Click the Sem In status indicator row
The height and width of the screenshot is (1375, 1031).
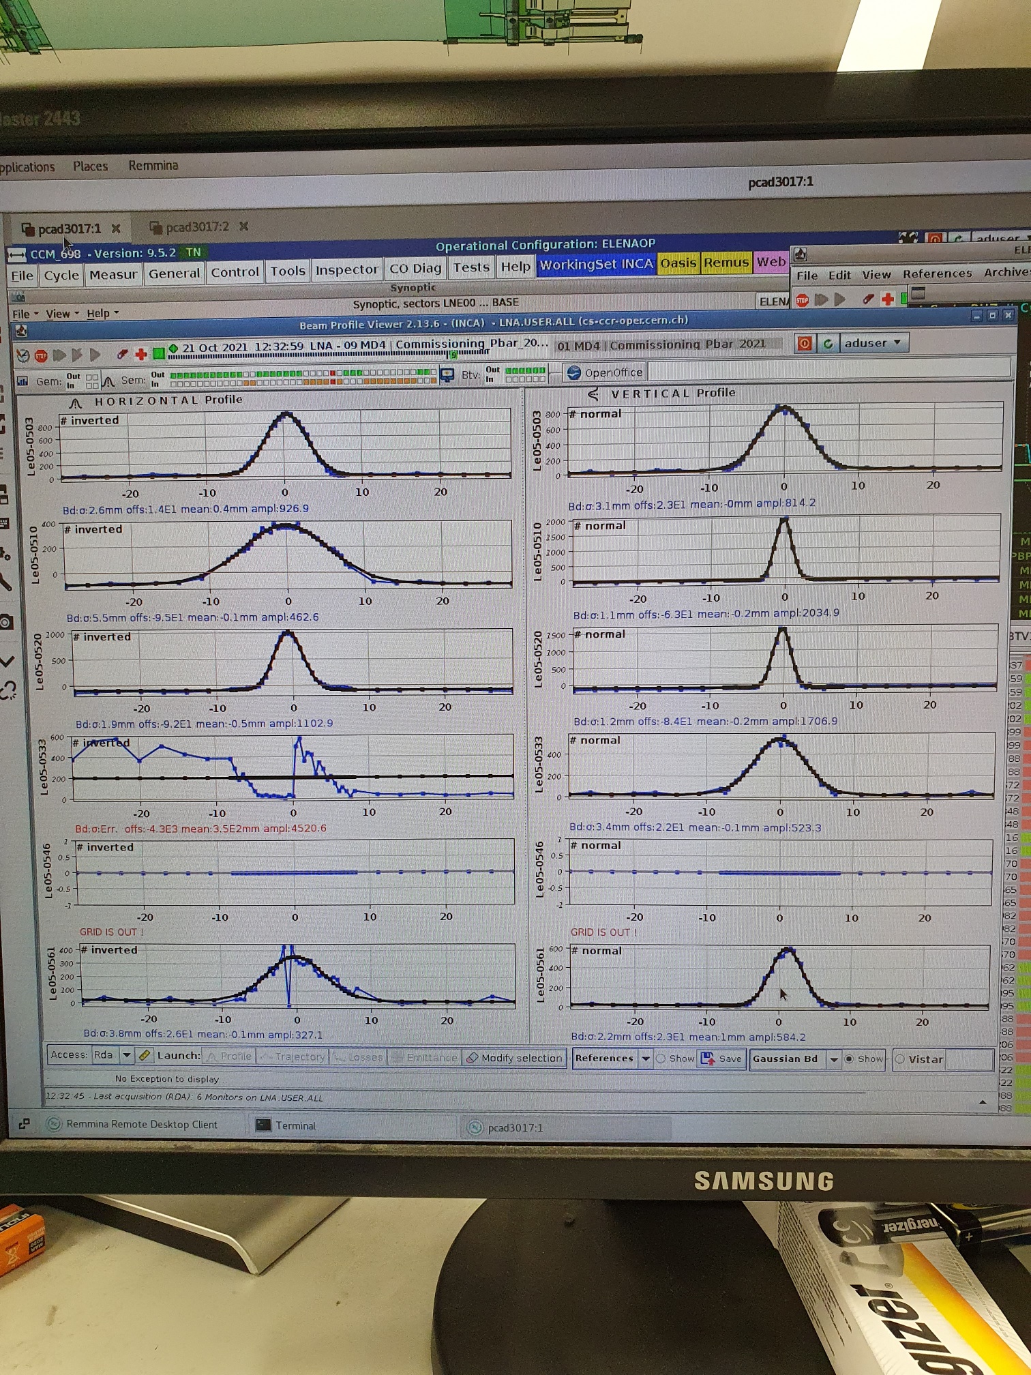click(303, 382)
